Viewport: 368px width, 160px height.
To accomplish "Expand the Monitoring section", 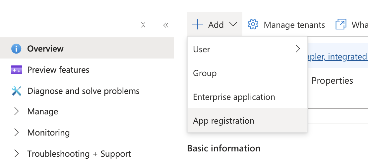I will tap(17, 133).
